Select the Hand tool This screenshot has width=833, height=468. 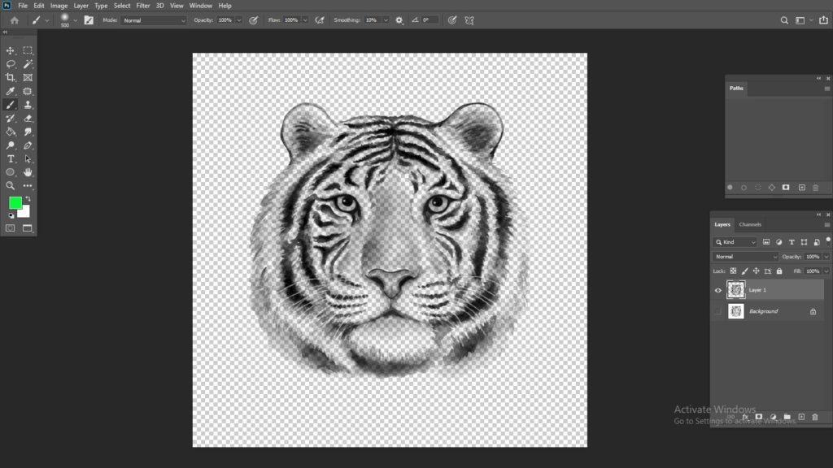[x=28, y=172]
